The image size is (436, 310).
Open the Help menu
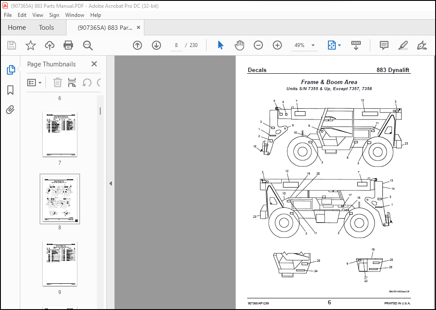(x=95, y=15)
